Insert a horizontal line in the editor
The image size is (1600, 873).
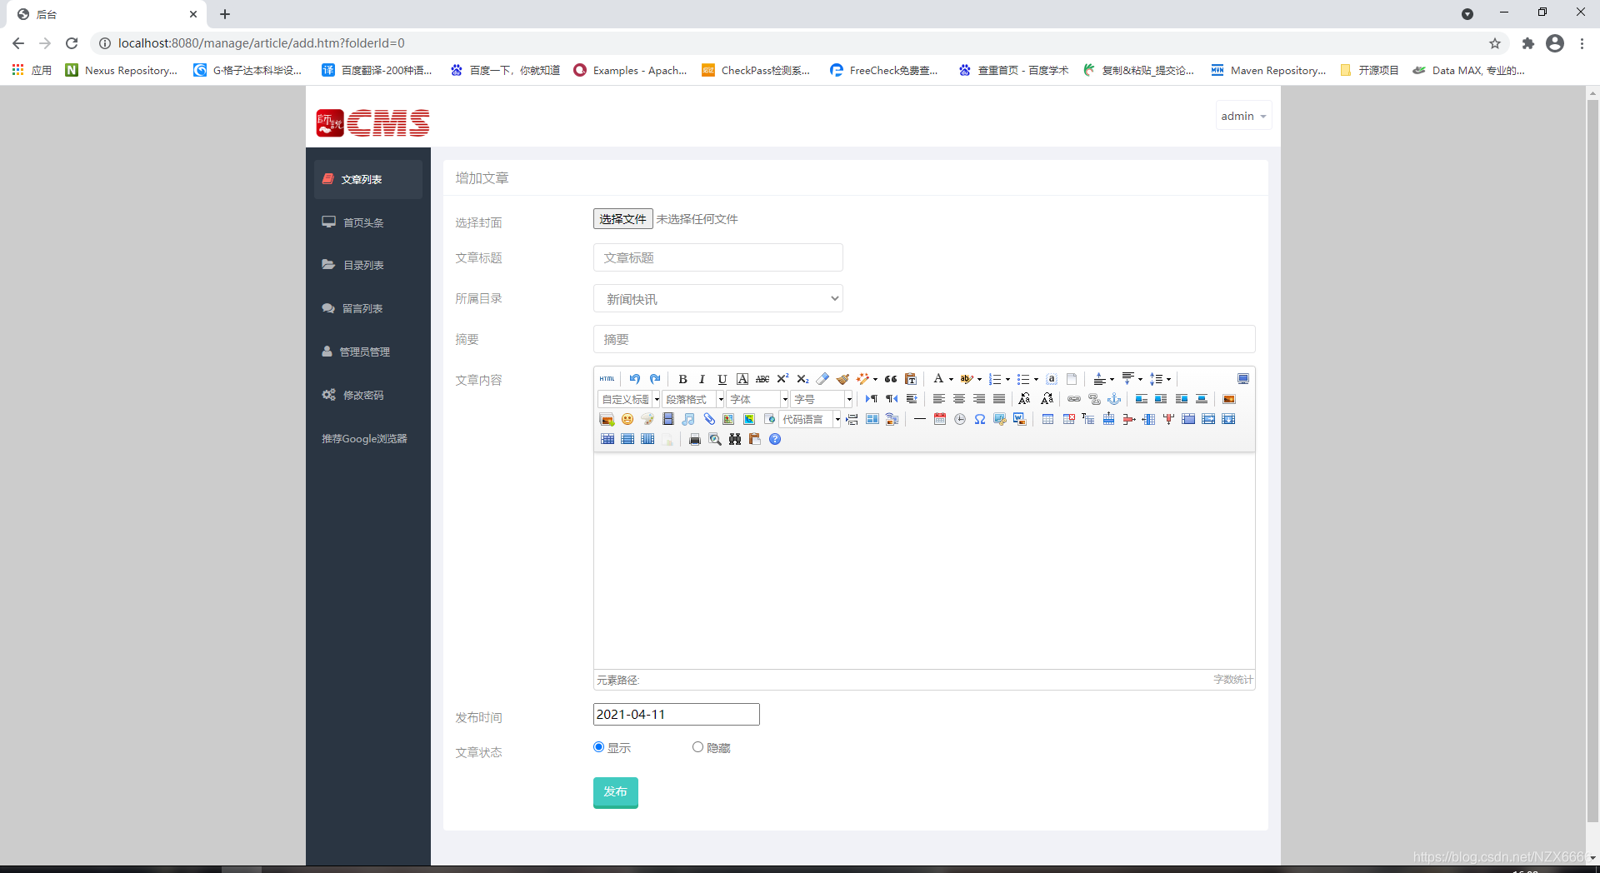tap(920, 419)
